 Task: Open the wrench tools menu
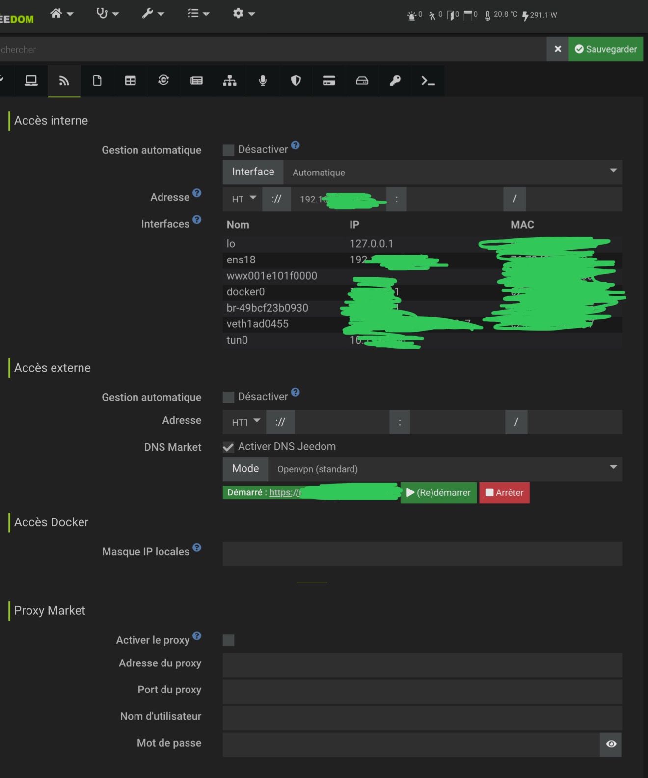[x=153, y=14]
